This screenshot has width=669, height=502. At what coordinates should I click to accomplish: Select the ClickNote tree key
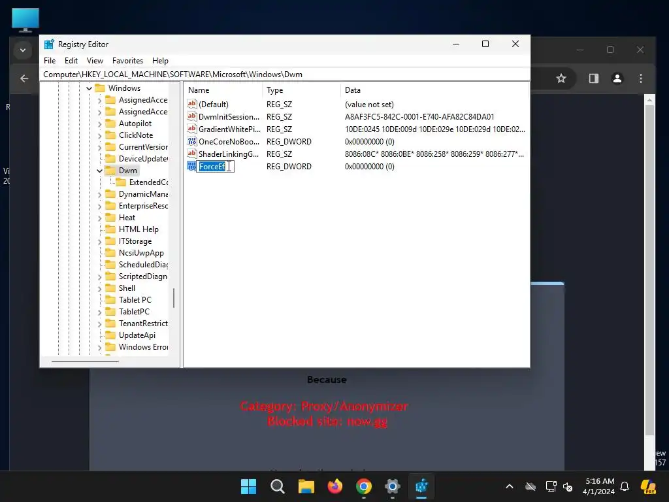click(x=136, y=135)
